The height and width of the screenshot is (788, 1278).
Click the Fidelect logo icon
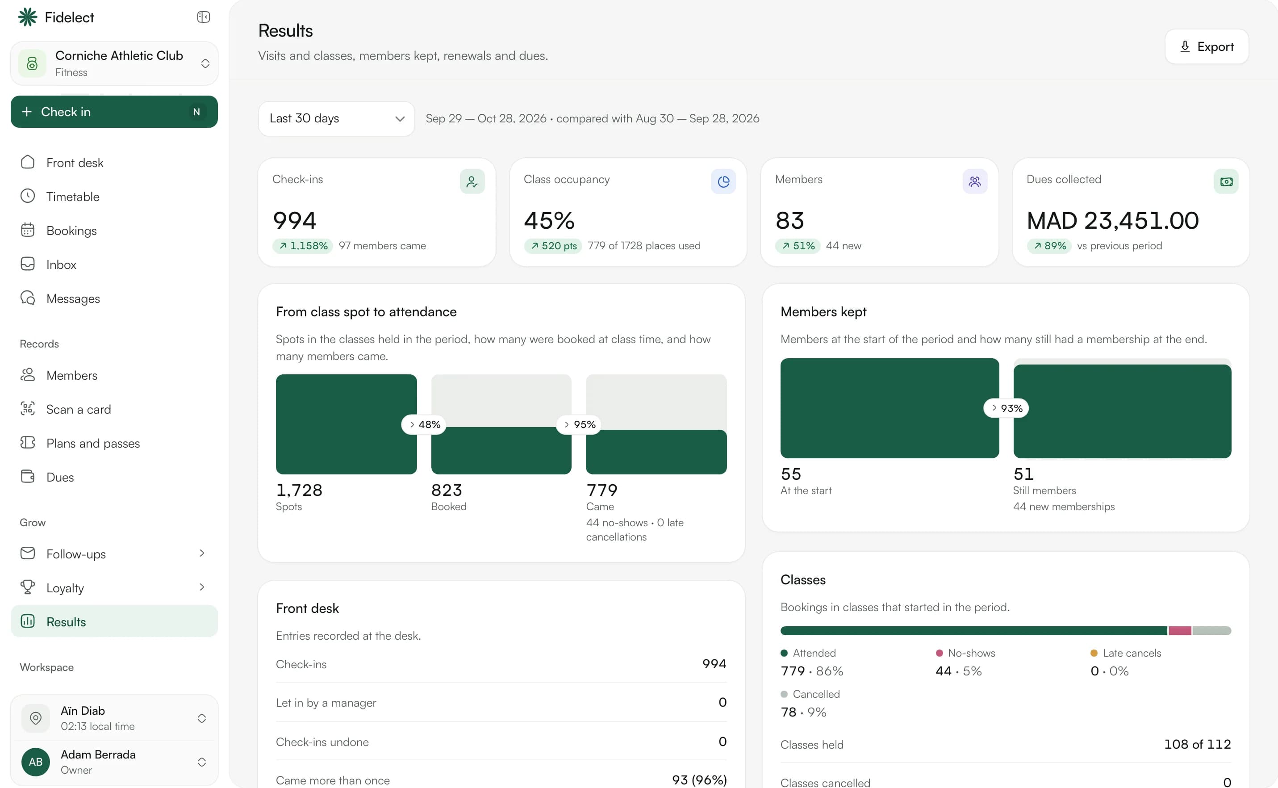[28, 17]
